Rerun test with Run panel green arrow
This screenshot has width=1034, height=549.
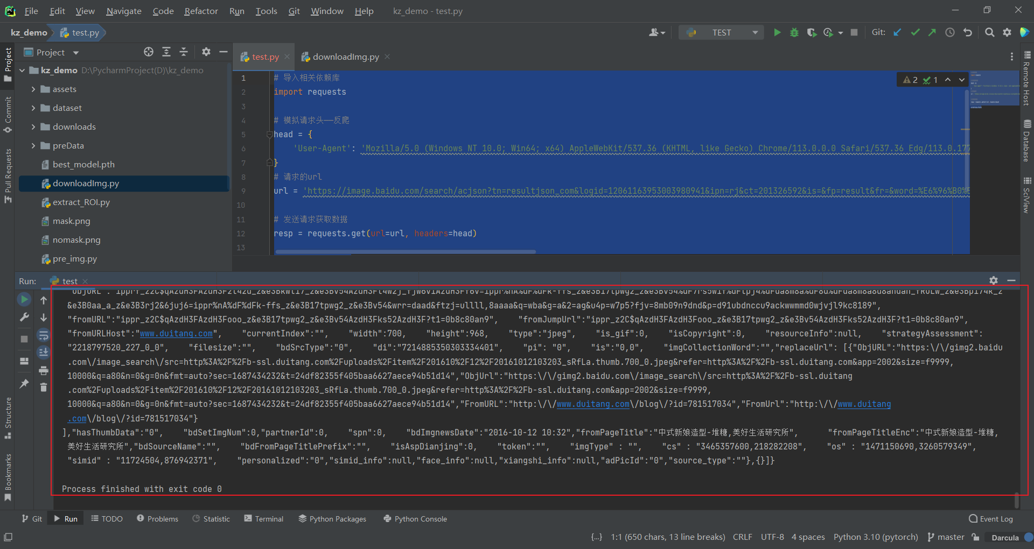coord(24,299)
